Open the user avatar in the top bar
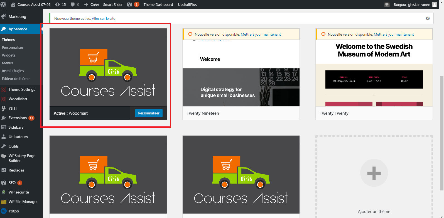444x218 pixels. [x=435, y=4]
